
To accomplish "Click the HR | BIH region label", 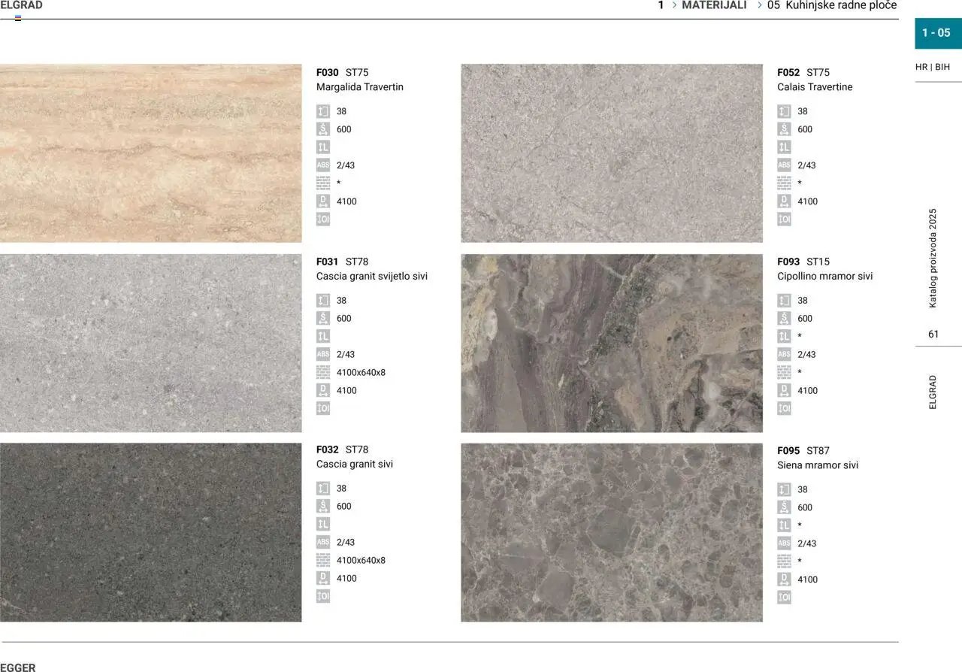I will coord(932,67).
